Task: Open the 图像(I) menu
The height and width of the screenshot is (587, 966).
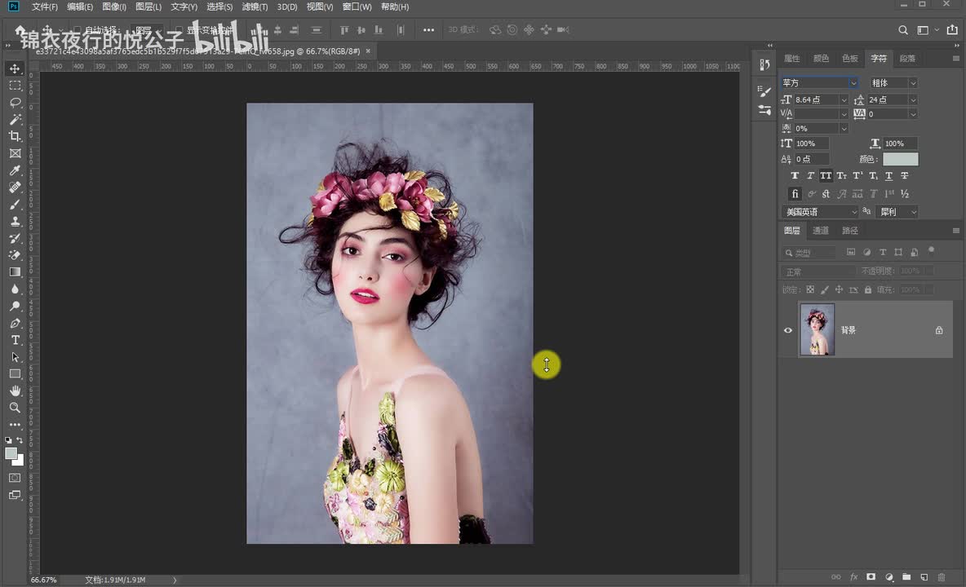Action: pos(114,7)
